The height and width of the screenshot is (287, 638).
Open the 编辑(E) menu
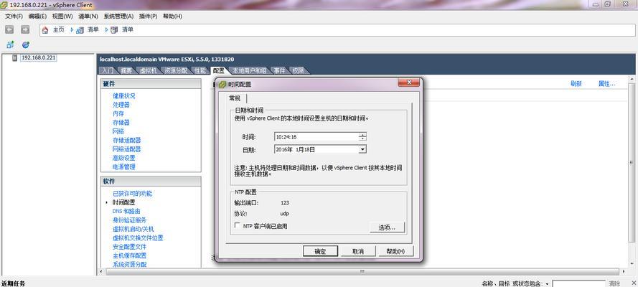click(37, 17)
